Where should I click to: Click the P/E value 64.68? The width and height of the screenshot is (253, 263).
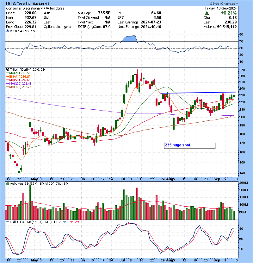tap(156, 13)
